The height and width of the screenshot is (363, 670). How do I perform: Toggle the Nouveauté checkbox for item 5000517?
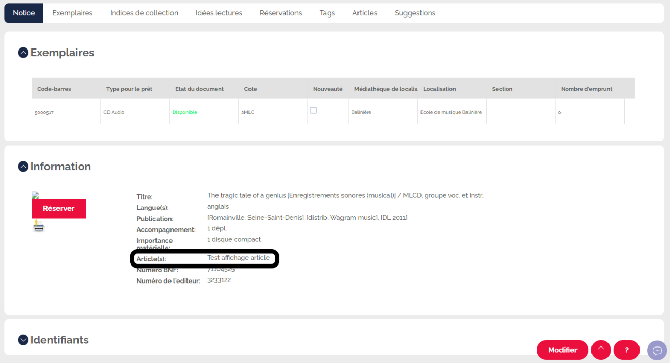(314, 110)
